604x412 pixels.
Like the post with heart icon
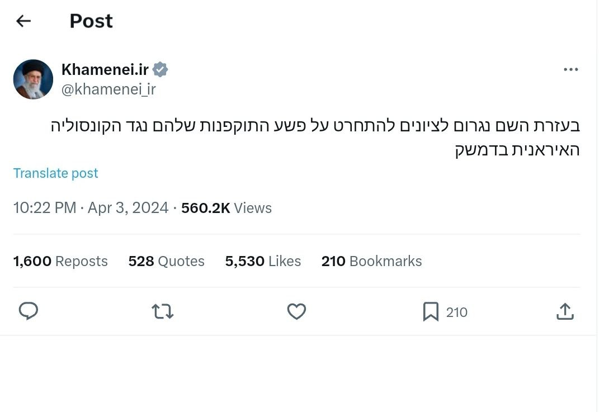[296, 311]
